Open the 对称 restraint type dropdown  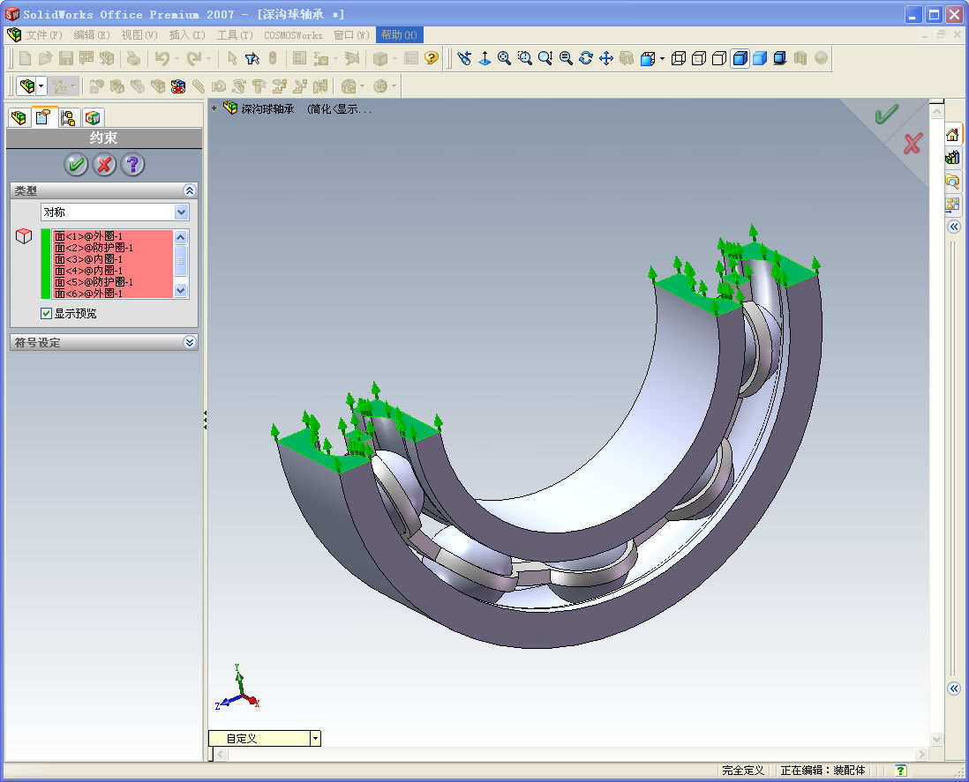click(x=181, y=212)
